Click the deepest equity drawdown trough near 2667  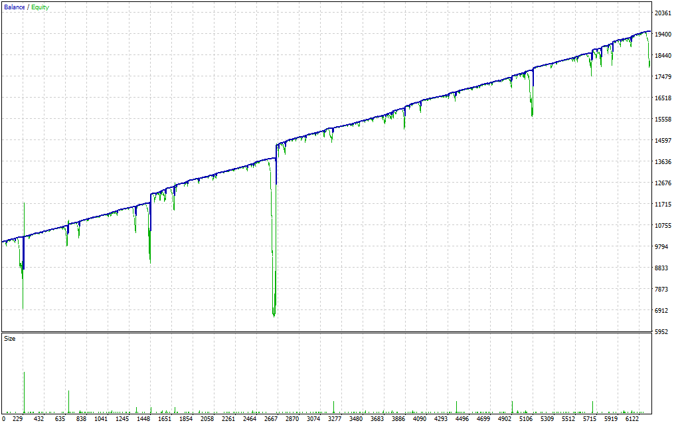point(274,315)
